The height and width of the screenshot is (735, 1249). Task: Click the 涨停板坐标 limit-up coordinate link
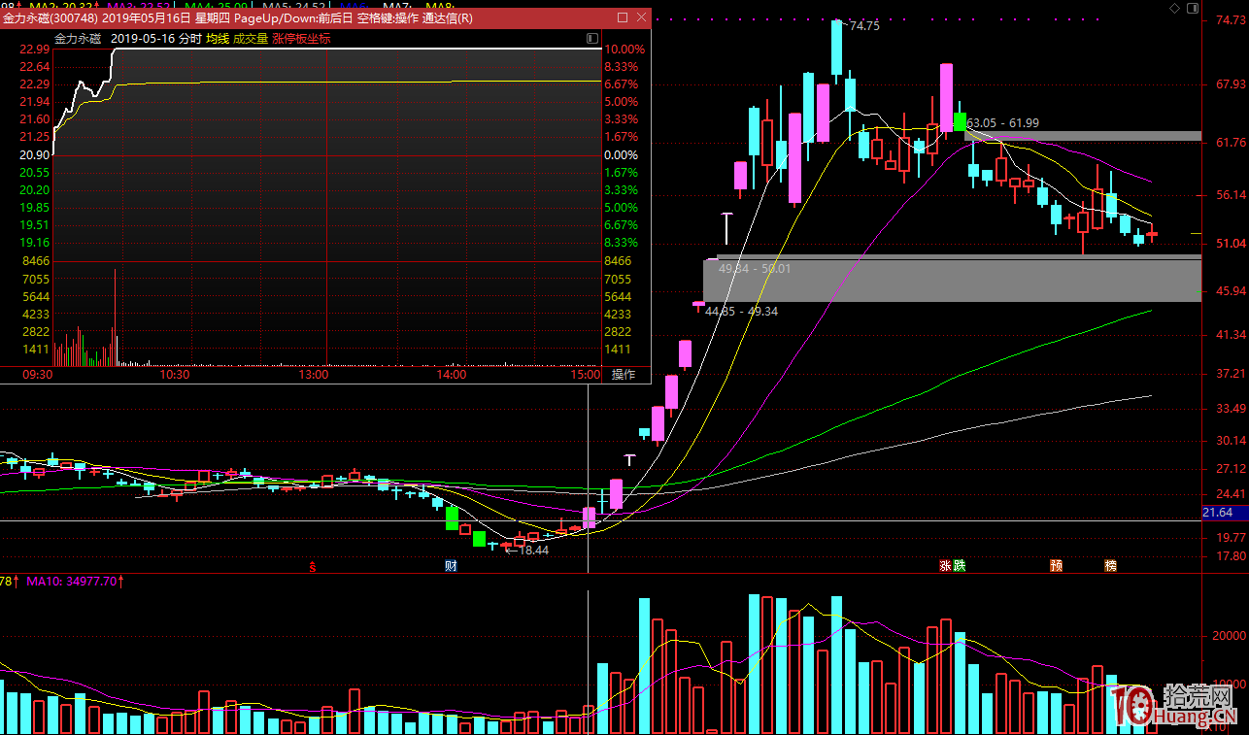point(301,38)
